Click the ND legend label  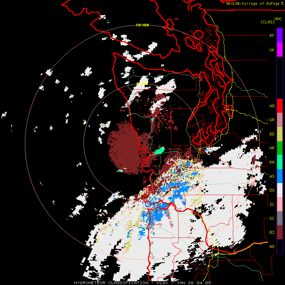point(272,247)
